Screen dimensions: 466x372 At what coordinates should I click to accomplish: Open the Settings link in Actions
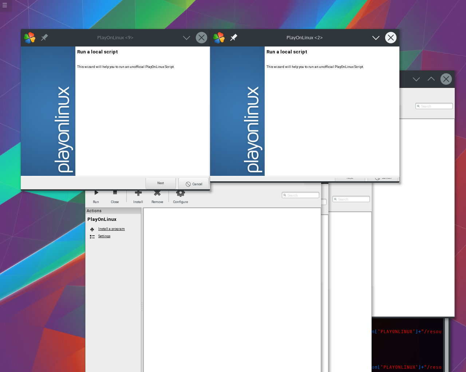click(104, 236)
